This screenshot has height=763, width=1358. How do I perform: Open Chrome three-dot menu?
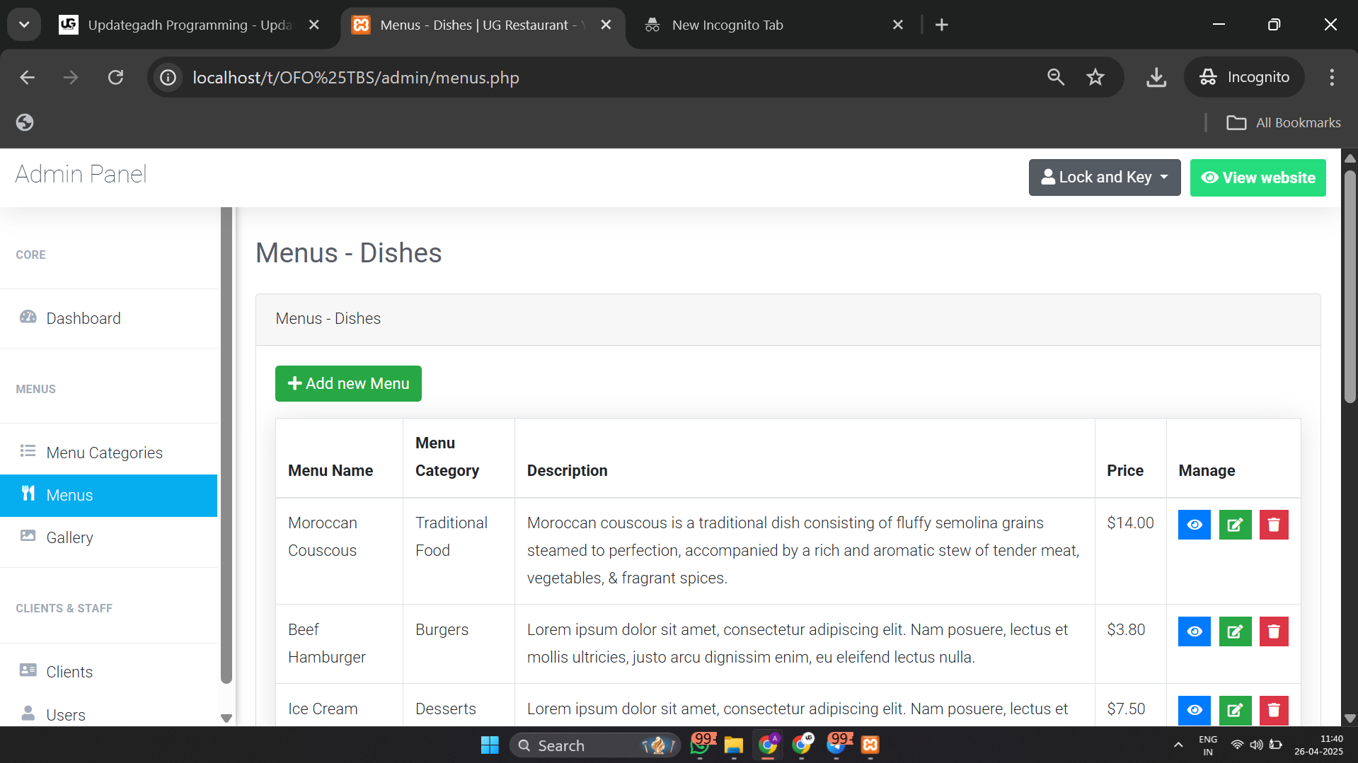[1332, 77]
